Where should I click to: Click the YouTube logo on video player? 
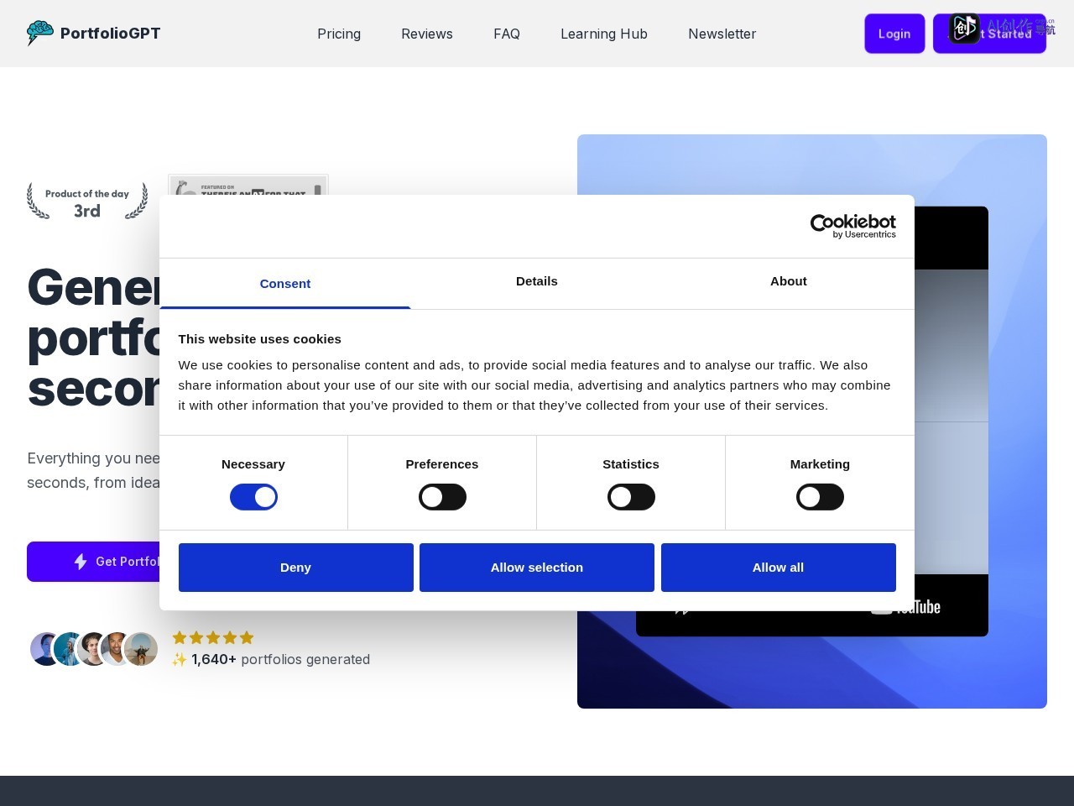click(905, 607)
